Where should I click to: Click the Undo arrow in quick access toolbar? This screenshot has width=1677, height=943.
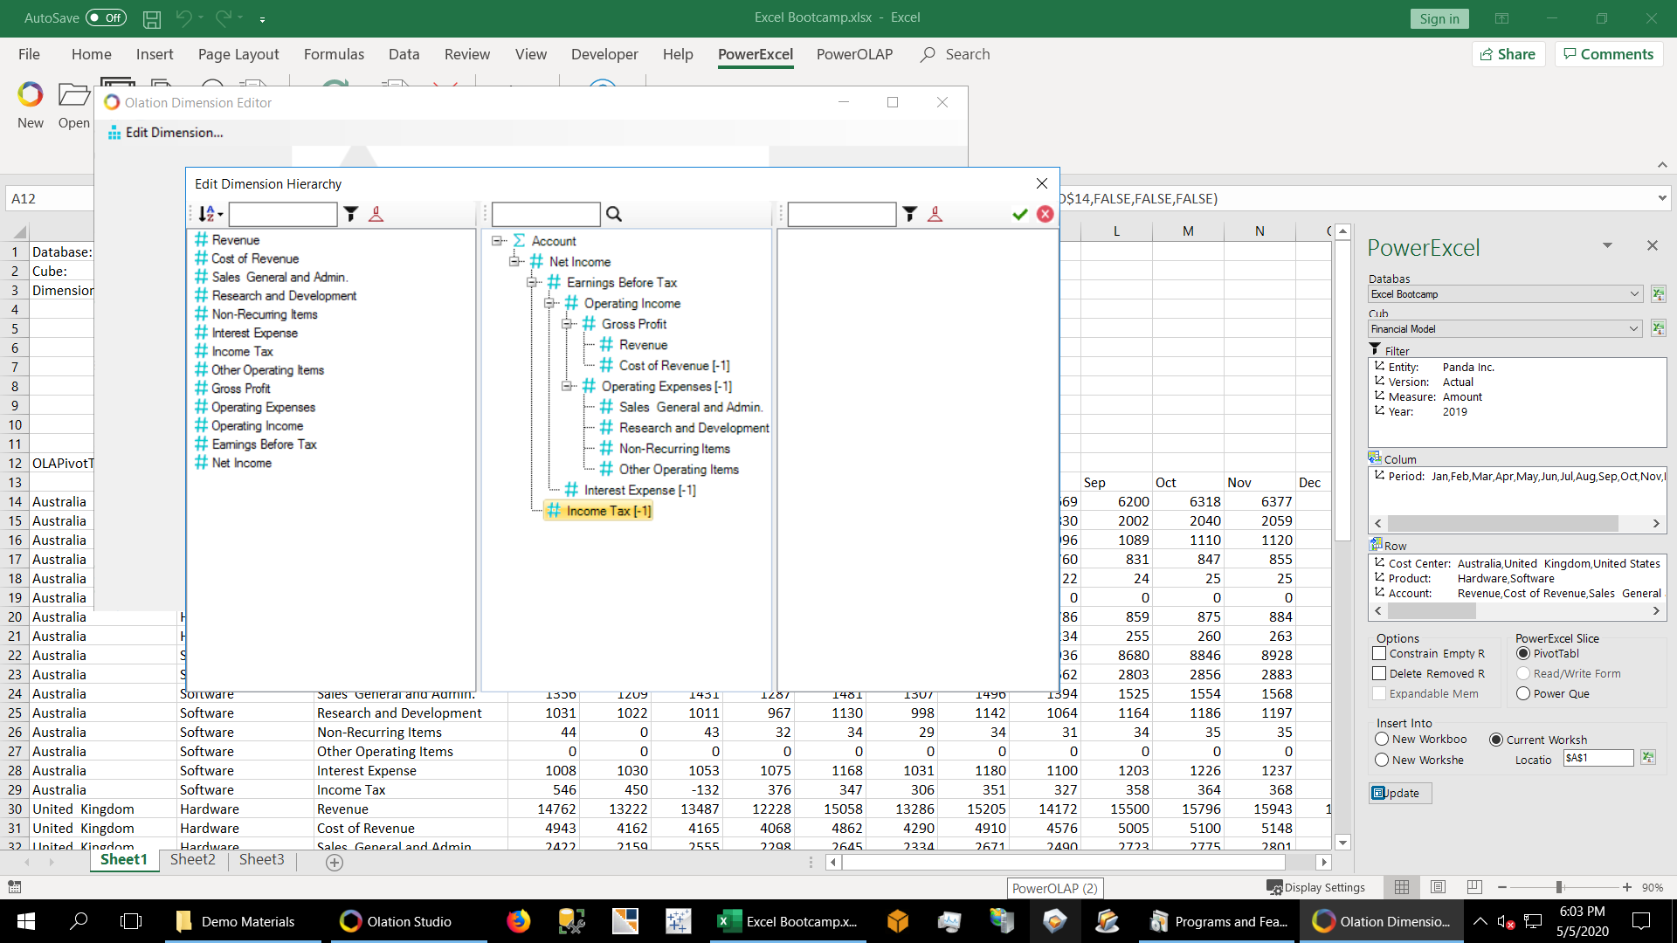coord(183,17)
